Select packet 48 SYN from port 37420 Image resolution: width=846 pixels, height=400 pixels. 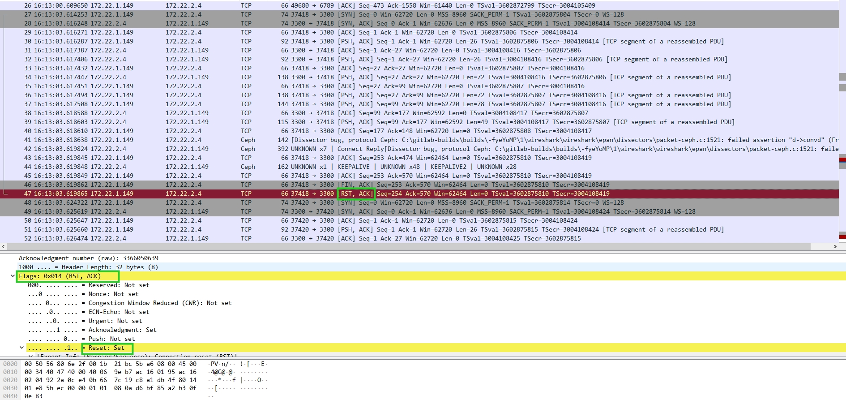[x=419, y=202]
